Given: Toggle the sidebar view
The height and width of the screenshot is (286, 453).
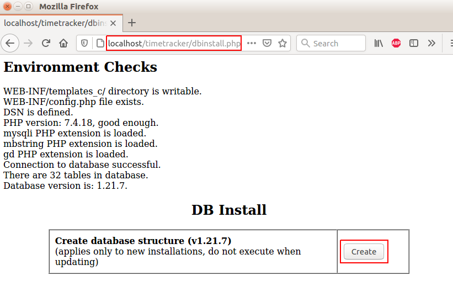Looking at the screenshot, I should 414,43.
